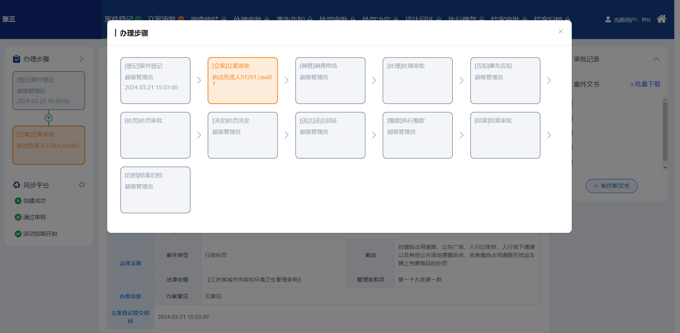The height and width of the screenshot is (333, 680).
Task: Select the [处罚]处罚审批 step card
Action: tap(155, 135)
